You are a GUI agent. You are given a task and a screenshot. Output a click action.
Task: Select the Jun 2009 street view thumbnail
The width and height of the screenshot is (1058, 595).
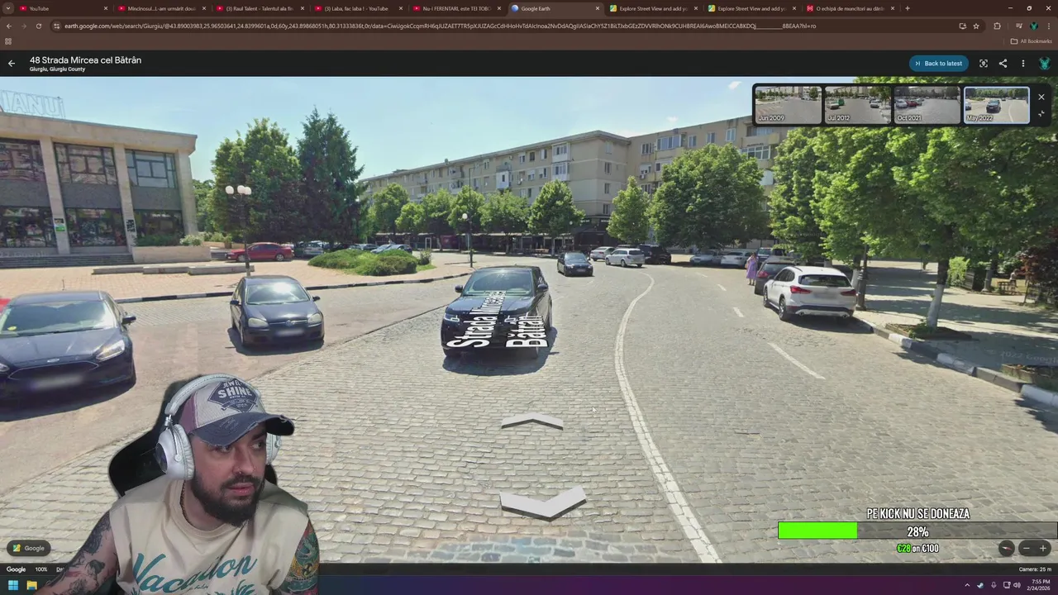pyautogui.click(x=788, y=105)
